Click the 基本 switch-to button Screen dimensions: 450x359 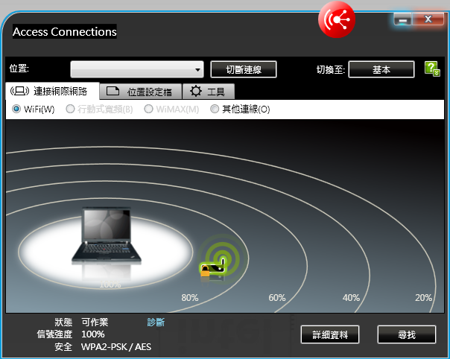click(381, 69)
